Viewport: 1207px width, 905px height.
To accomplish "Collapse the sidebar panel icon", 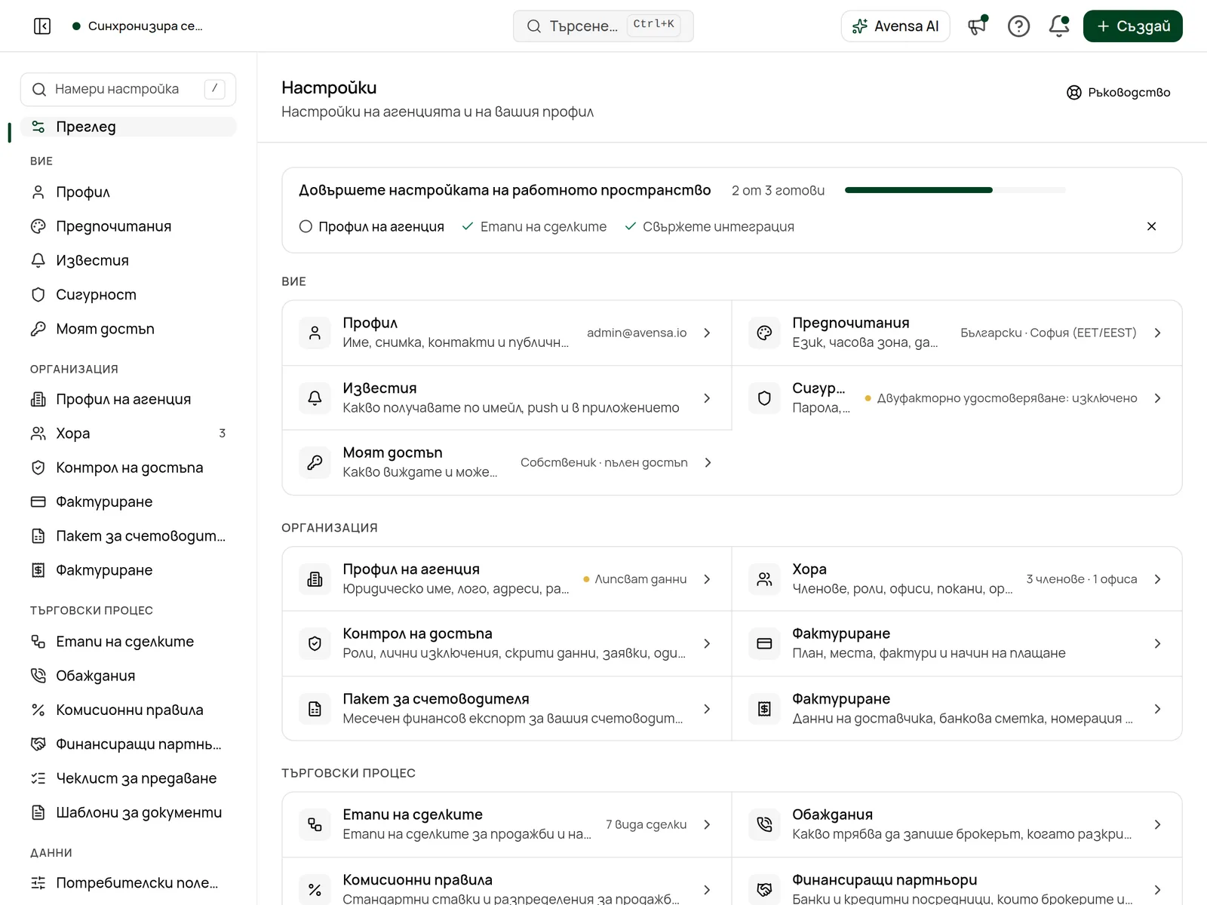I will pyautogui.click(x=42, y=26).
